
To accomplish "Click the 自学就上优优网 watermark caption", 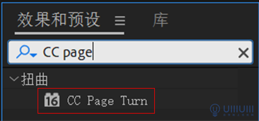I will [x=238, y=115].
